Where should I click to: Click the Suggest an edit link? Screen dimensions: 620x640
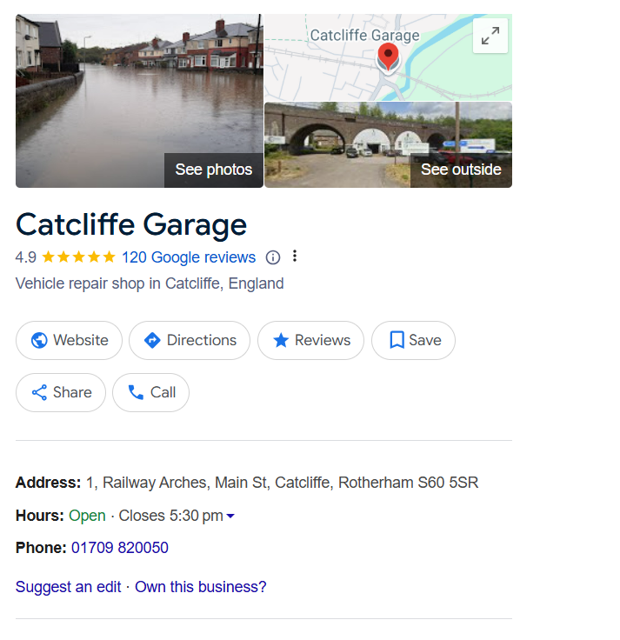point(68,587)
